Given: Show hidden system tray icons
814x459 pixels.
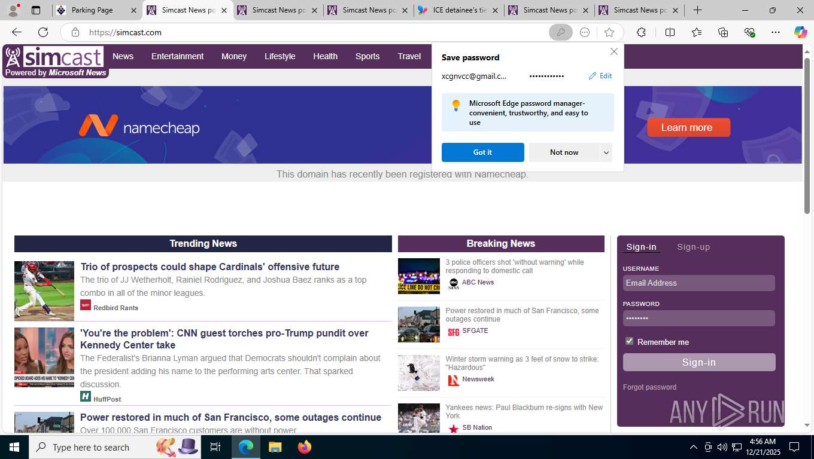Looking at the screenshot, I should [693, 447].
